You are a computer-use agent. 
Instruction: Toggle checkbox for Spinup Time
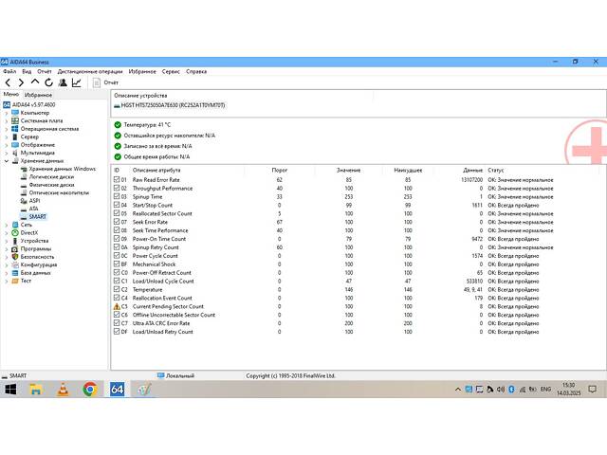click(117, 196)
